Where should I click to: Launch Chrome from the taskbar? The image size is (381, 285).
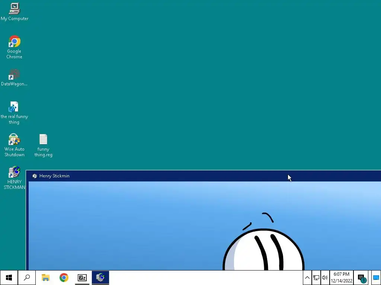[64, 278]
